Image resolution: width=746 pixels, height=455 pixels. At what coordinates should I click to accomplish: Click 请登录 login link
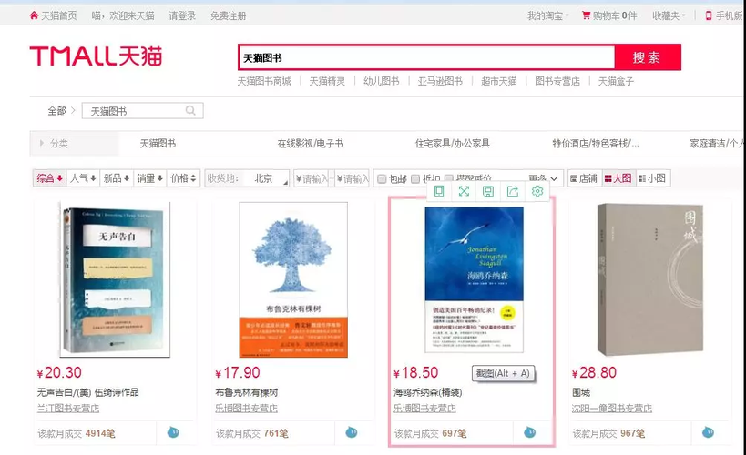[182, 15]
